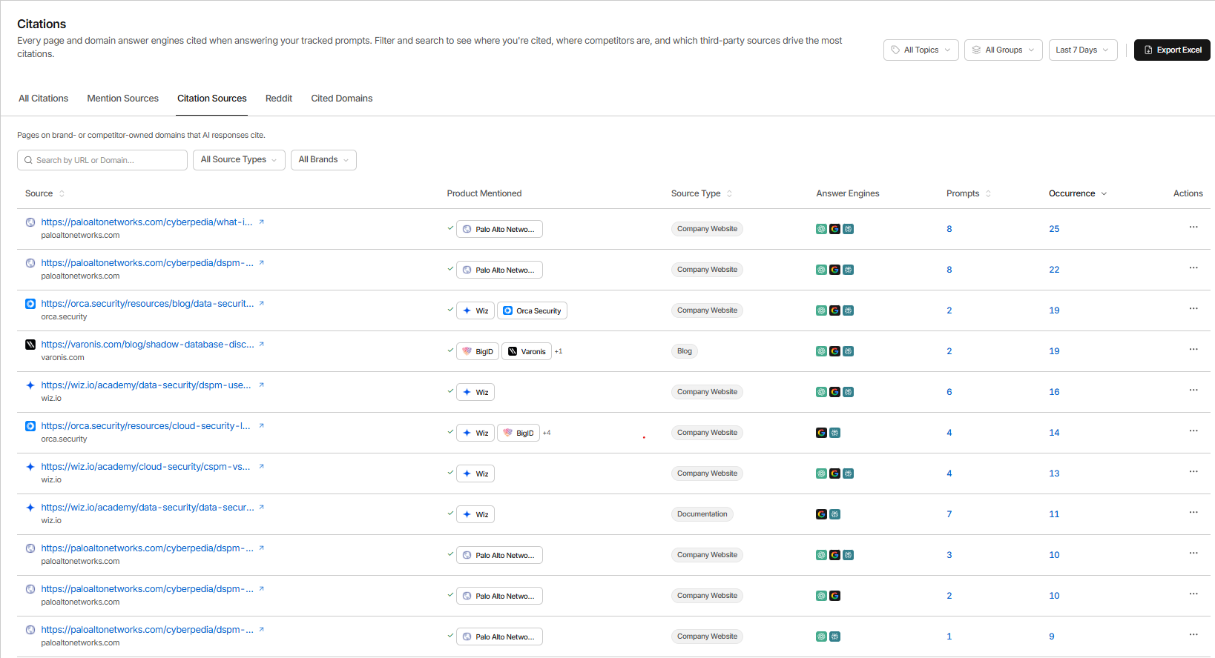Viewport: 1215px width, 658px height.
Task: Click the Export Excel file icon
Action: pos(1148,50)
